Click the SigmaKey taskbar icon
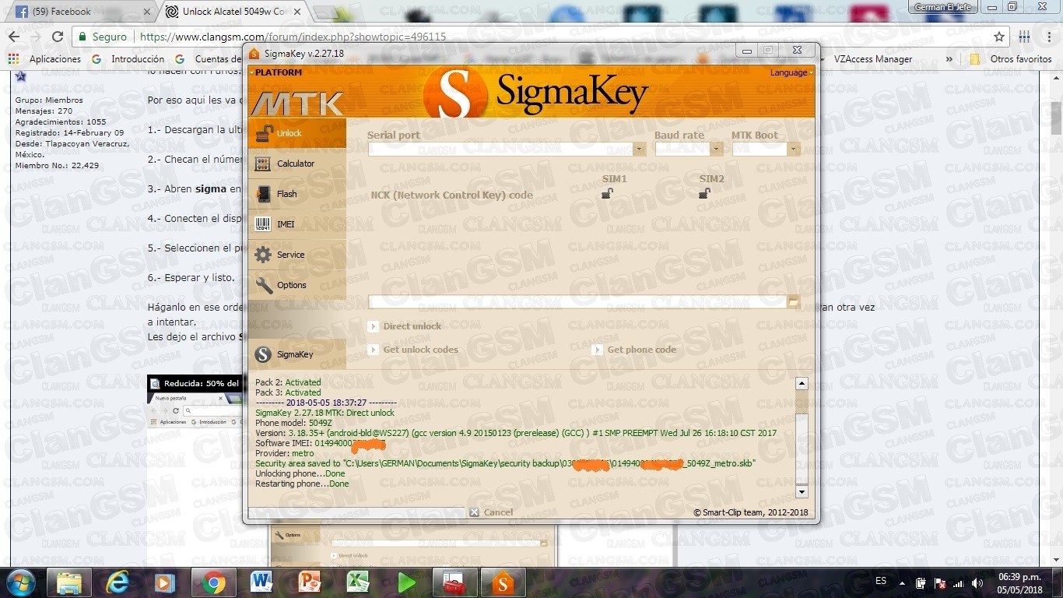Image resolution: width=1063 pixels, height=598 pixels. coord(503,582)
